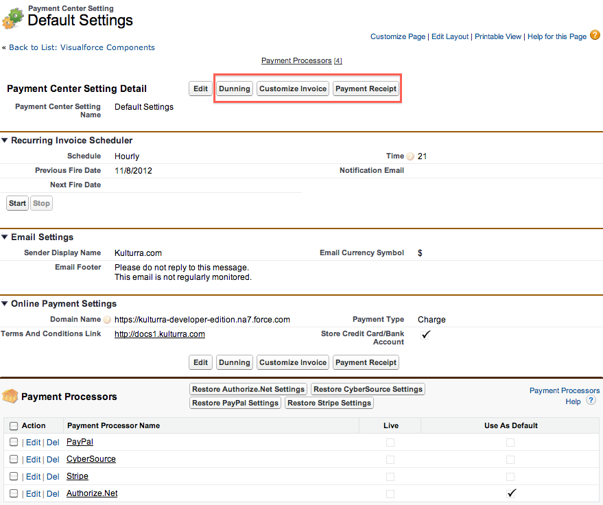The width and height of the screenshot is (603, 505).
Task: Go back to the Visualforce Components list
Action: point(82,48)
